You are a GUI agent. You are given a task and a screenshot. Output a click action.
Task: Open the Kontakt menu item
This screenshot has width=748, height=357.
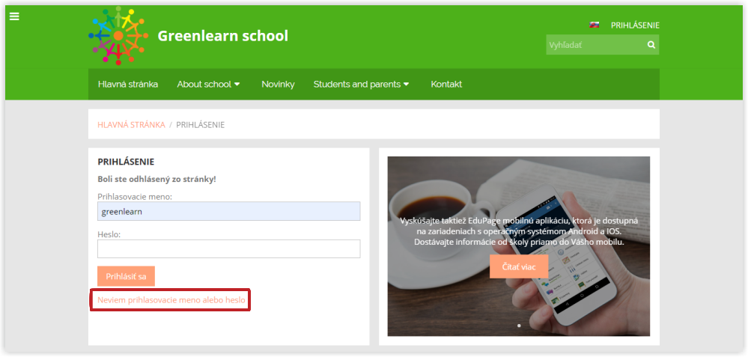(446, 85)
